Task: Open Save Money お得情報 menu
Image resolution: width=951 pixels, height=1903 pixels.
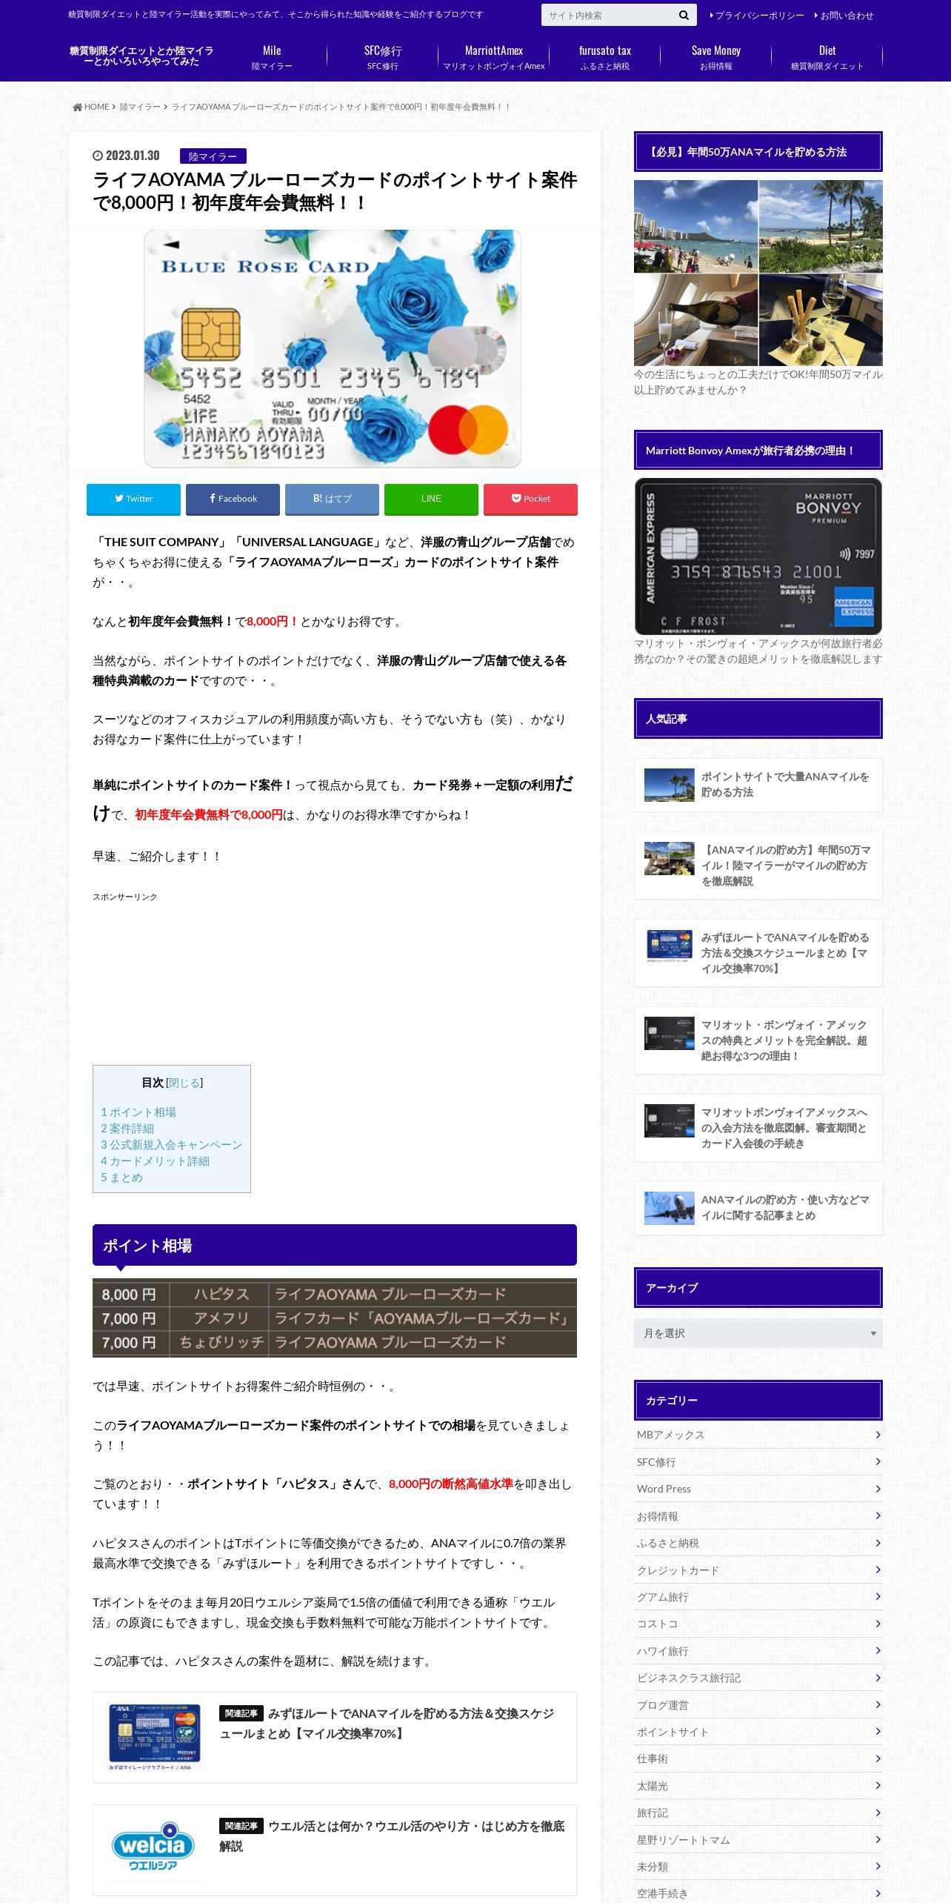Action: coord(716,57)
